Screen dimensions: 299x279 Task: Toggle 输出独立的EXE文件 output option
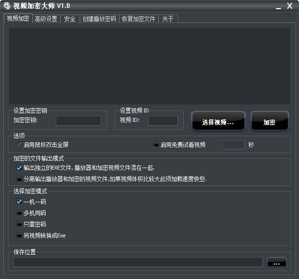point(19,168)
